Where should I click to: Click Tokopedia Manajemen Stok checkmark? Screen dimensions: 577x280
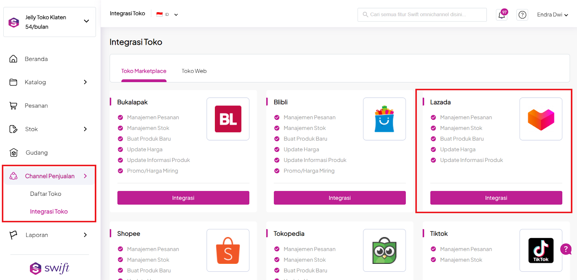pyautogui.click(x=277, y=260)
